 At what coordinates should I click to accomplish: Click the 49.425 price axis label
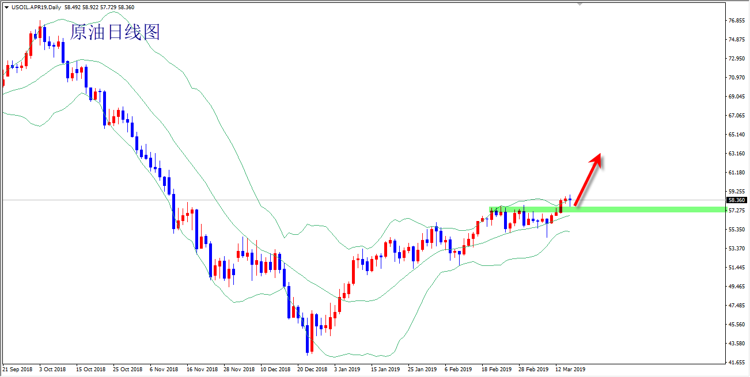[x=737, y=287]
